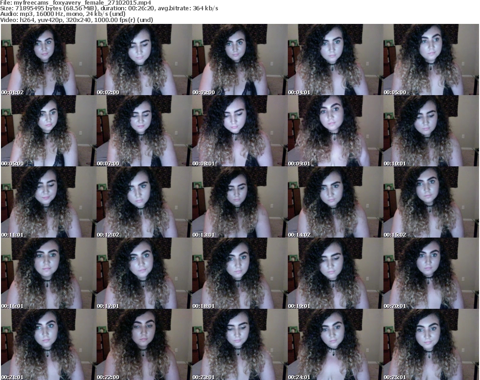
Task: Click the Audio mp3 info line
Action: [63, 14]
